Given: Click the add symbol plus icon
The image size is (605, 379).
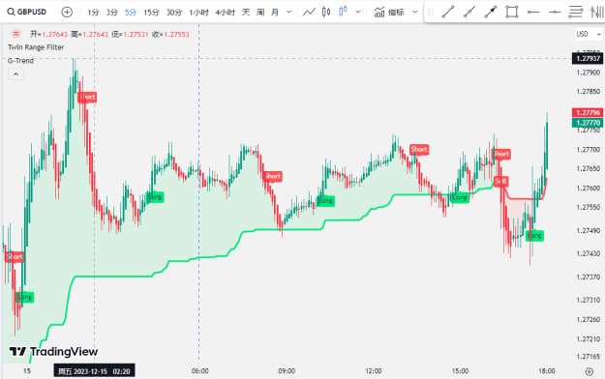Looking at the screenshot, I should pyautogui.click(x=67, y=12).
